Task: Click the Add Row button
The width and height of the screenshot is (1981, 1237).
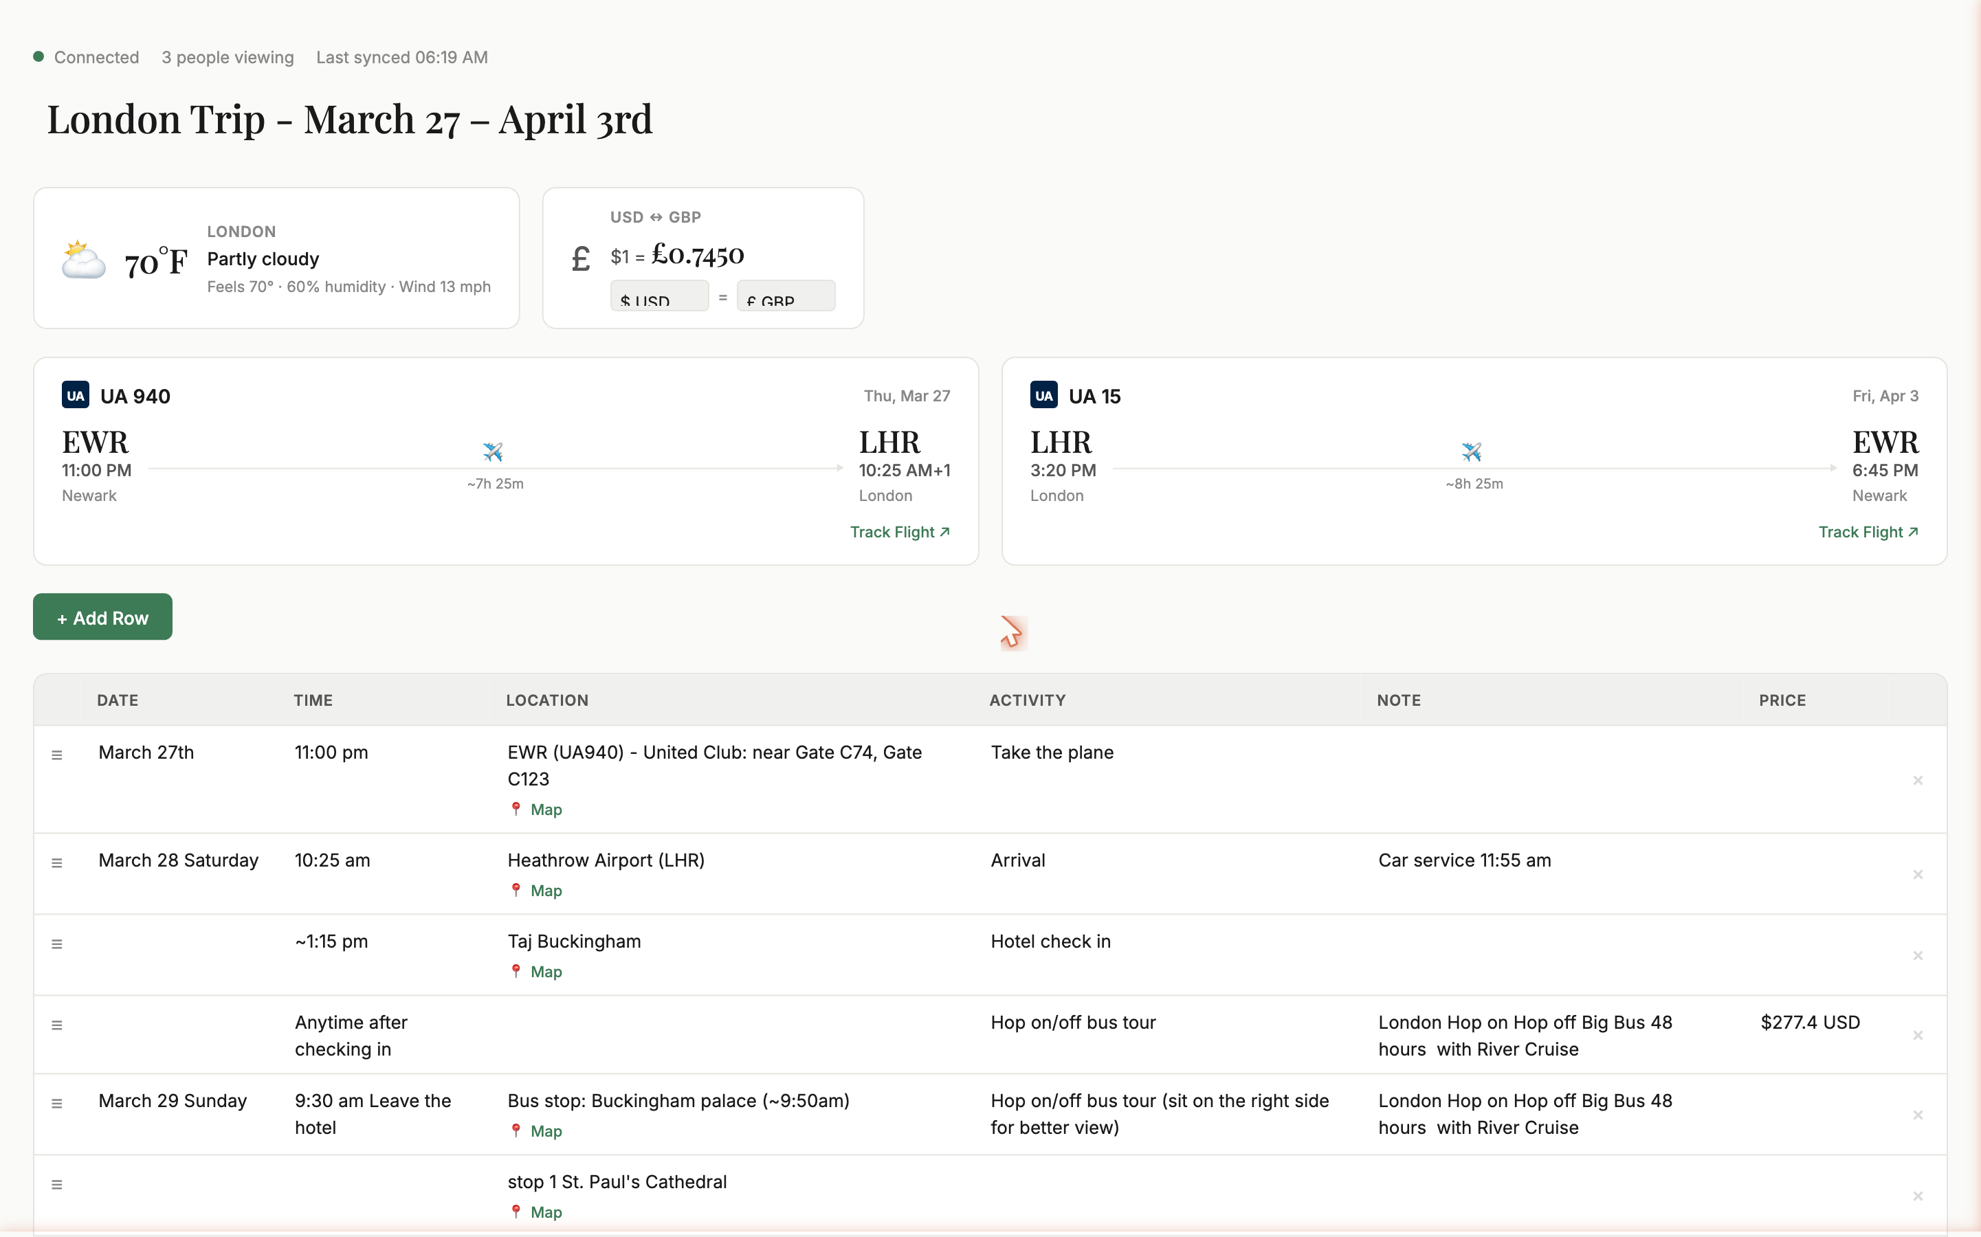Action: 102,617
